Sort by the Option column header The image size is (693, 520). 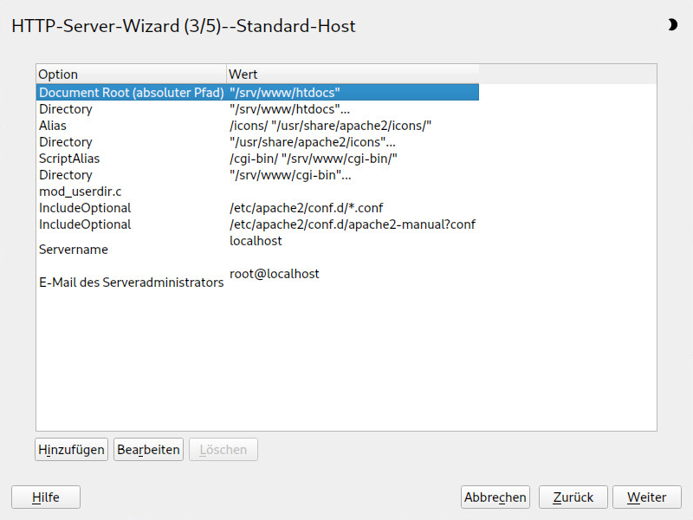coord(132,75)
